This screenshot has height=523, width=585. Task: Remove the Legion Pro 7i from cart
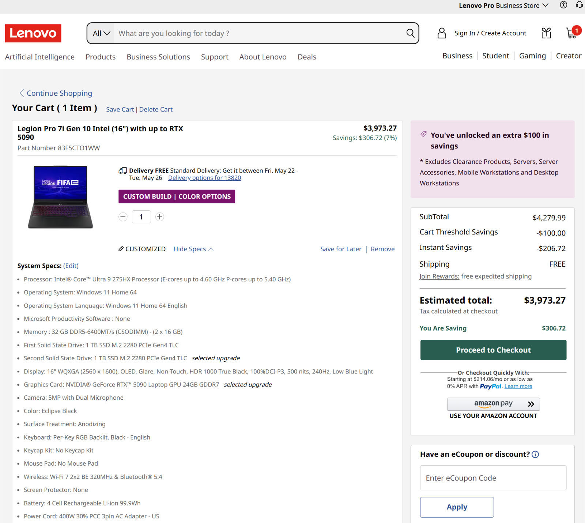coord(382,249)
